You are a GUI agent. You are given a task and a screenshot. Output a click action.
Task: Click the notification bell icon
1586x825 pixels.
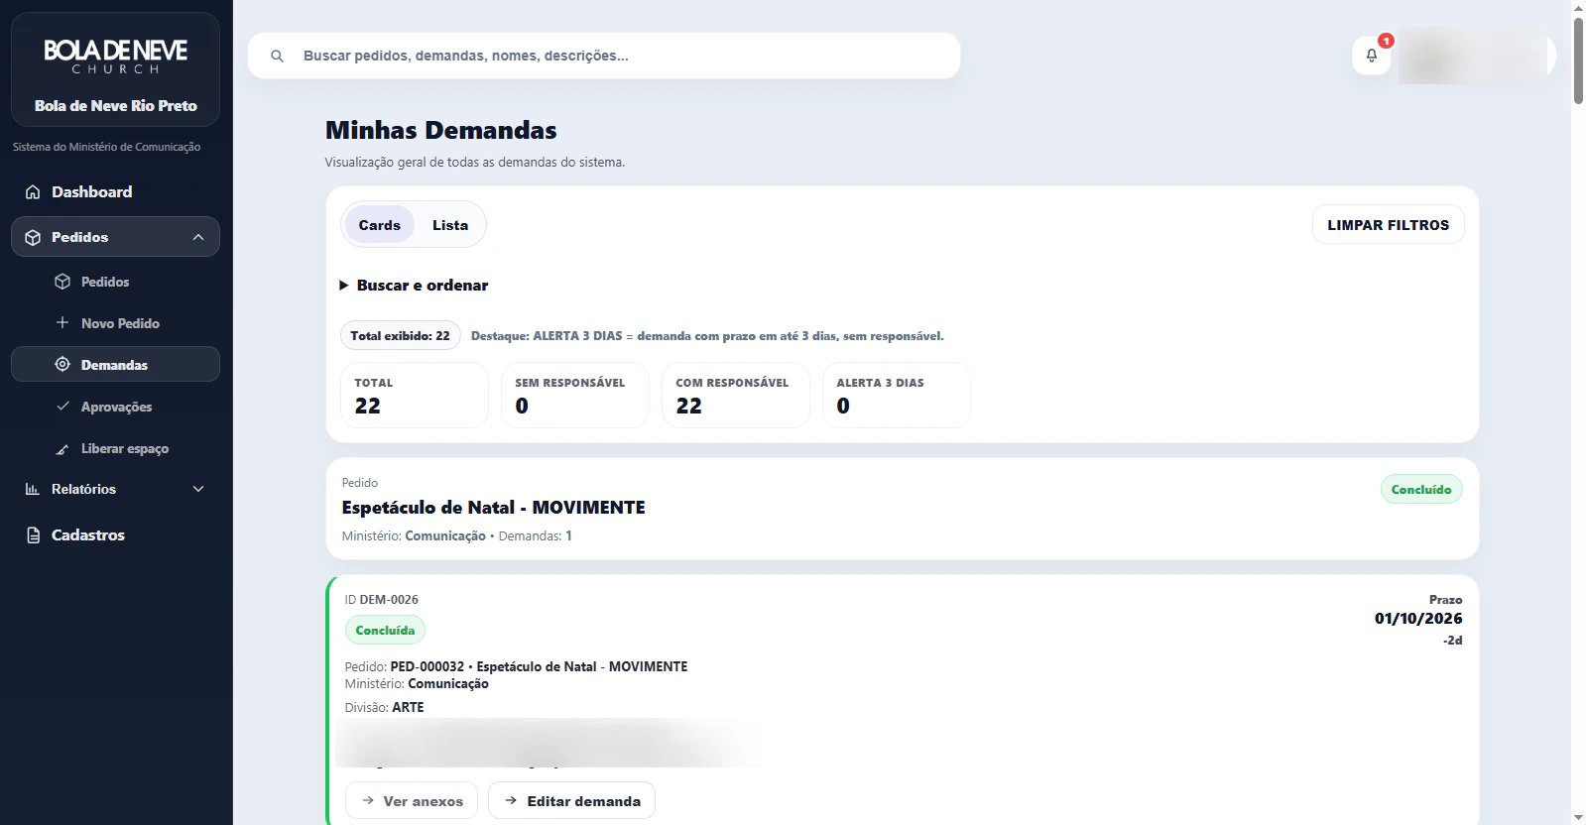pyautogui.click(x=1372, y=56)
